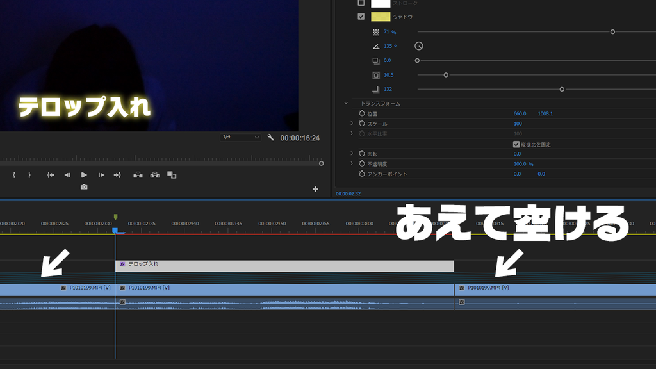Expand the スケール property
Screen dimensions: 656x369
[352, 124]
